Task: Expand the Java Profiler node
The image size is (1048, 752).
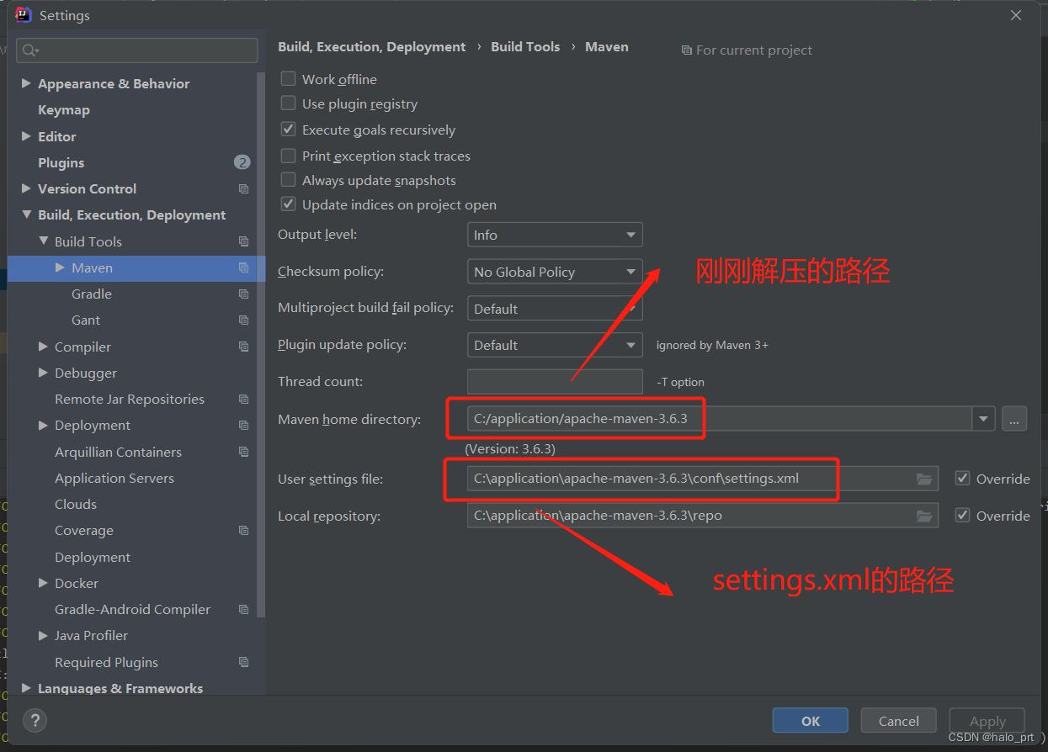Action: 43,636
